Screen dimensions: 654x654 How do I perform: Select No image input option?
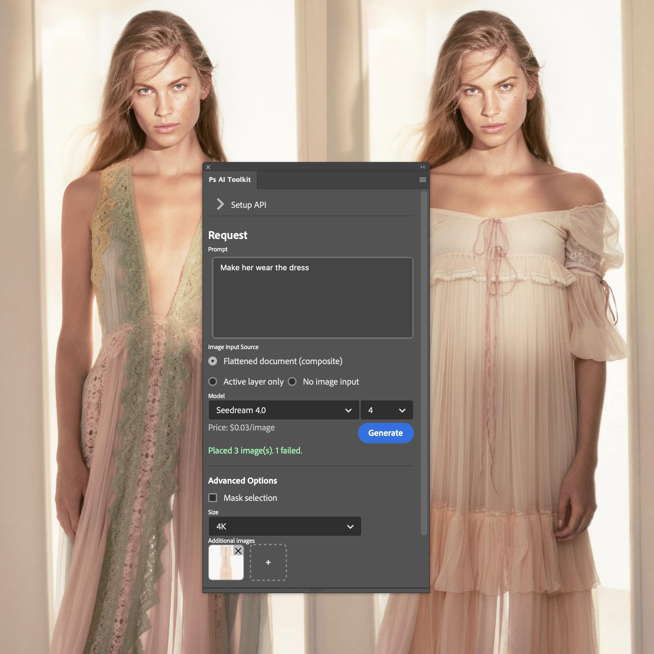pos(292,382)
